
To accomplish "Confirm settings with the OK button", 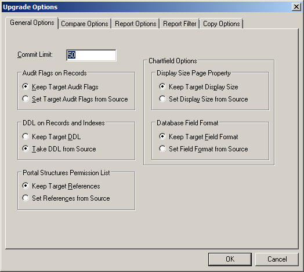I will [230, 259].
